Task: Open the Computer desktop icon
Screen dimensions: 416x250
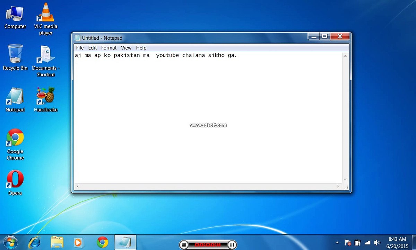Action: 15,17
